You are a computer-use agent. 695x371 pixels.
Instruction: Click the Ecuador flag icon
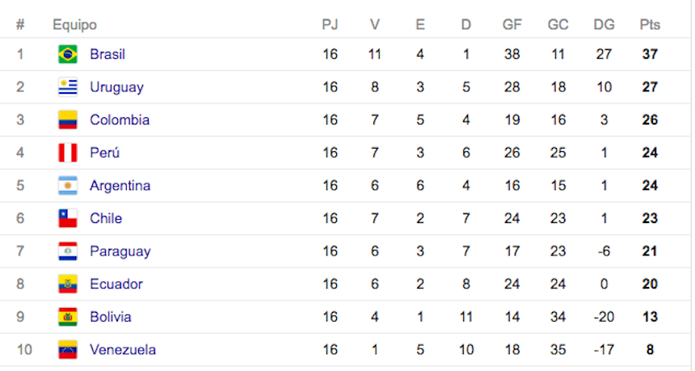pyautogui.click(x=68, y=284)
